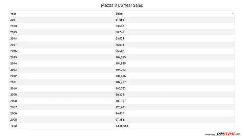
Task: Click the 134,636 sales figure for 2012
Action: tap(121, 76)
